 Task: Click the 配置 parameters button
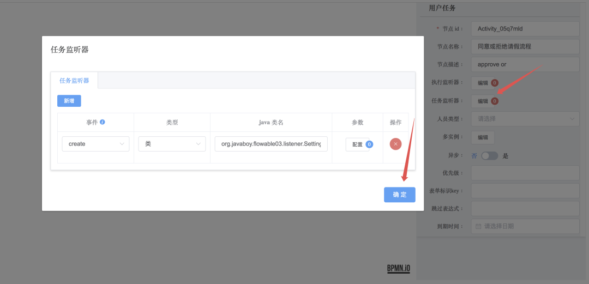[357, 144]
